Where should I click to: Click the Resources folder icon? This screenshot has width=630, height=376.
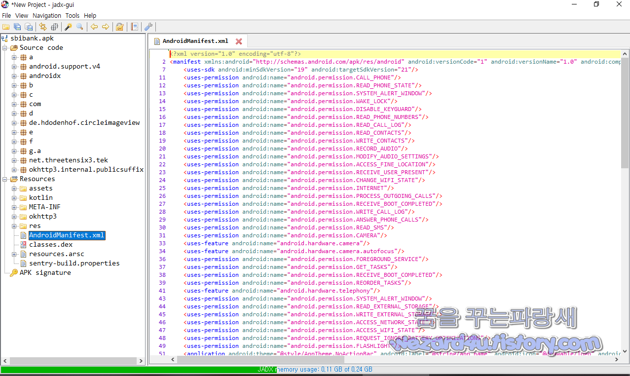14,179
